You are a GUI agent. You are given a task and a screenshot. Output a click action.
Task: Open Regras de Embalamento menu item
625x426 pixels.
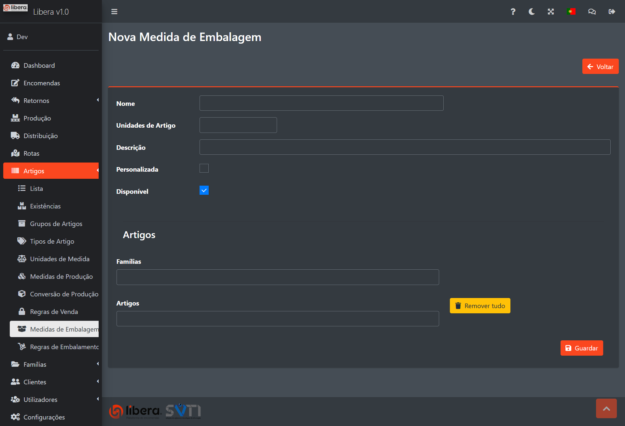click(64, 347)
